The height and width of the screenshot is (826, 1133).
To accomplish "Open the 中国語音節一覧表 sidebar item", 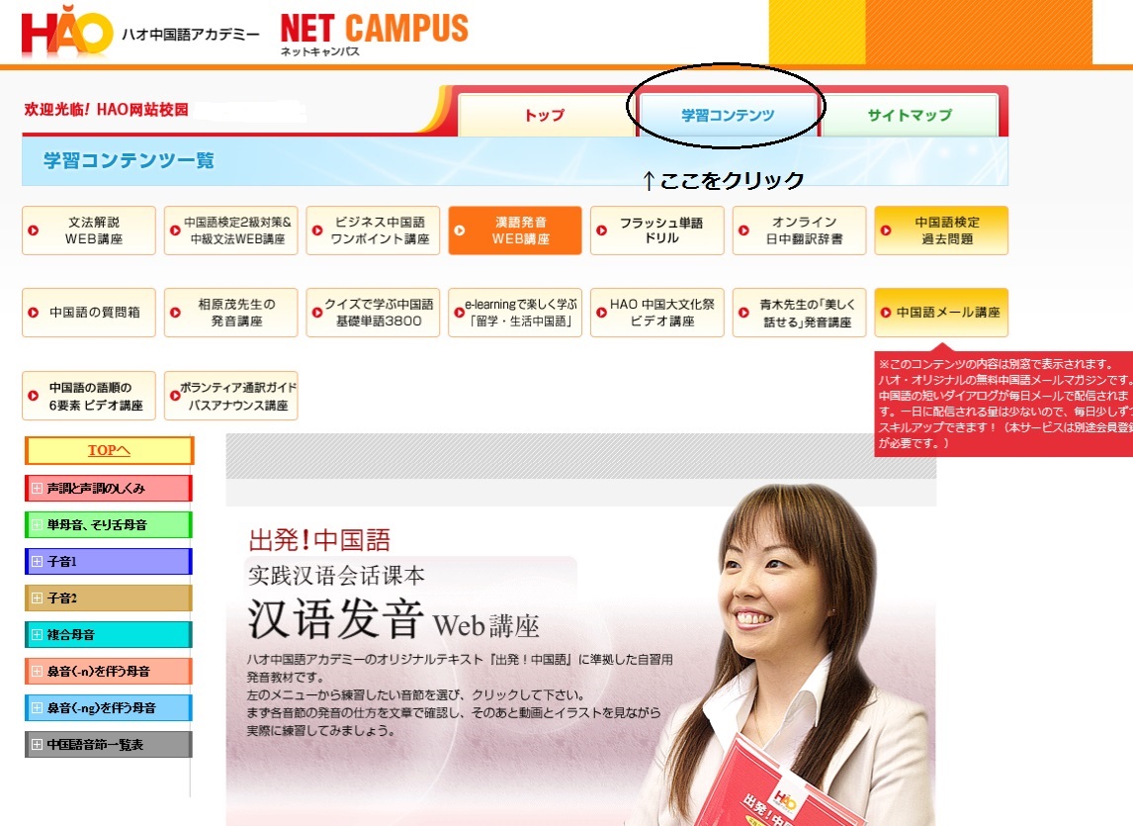I will (x=37, y=745).
